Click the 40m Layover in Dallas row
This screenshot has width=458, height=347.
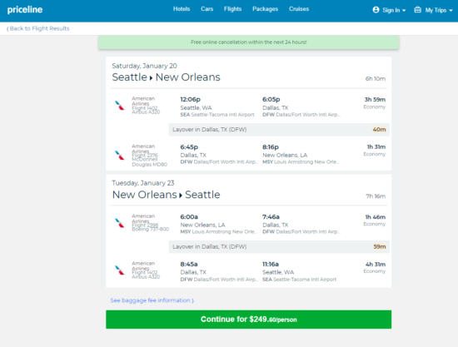click(x=279, y=130)
